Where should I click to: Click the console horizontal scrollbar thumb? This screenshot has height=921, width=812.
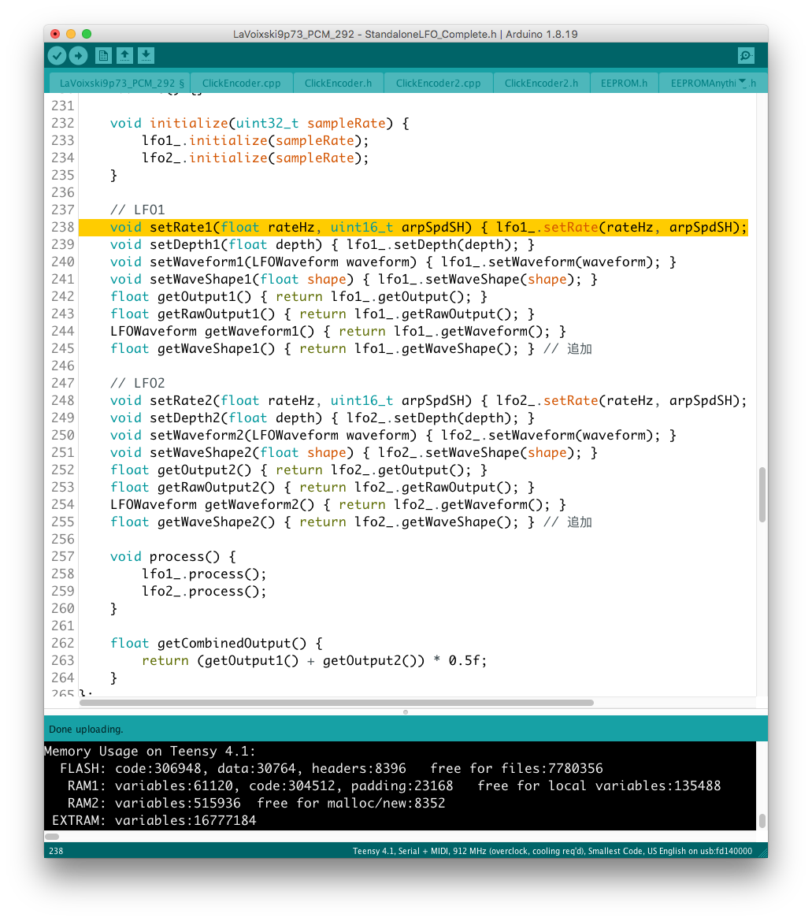[52, 837]
